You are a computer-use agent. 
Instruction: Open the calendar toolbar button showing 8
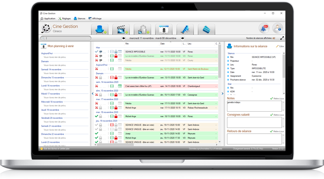pyautogui.click(x=164, y=29)
